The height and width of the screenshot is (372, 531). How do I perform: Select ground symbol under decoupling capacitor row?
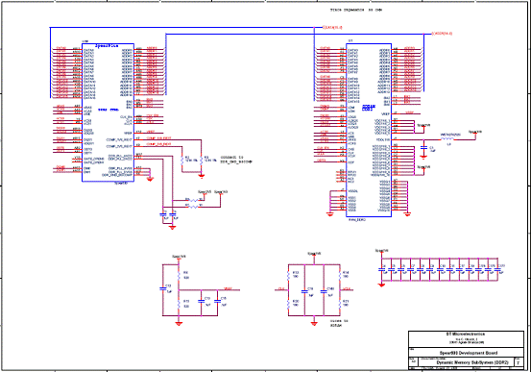pyautogui.click(x=381, y=285)
